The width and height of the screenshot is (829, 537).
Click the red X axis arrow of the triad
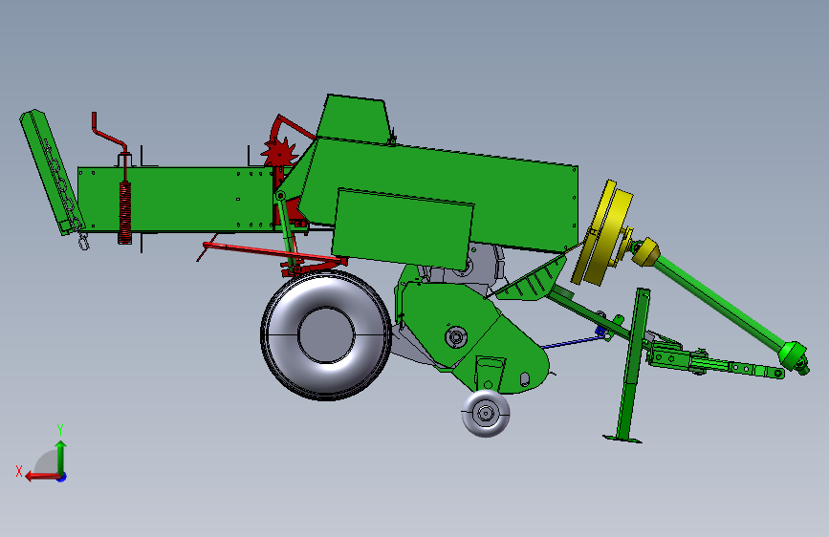pos(42,477)
